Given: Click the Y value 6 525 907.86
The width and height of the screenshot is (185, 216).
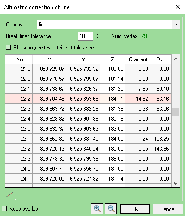Looking at the screenshot, I should click(83, 119).
